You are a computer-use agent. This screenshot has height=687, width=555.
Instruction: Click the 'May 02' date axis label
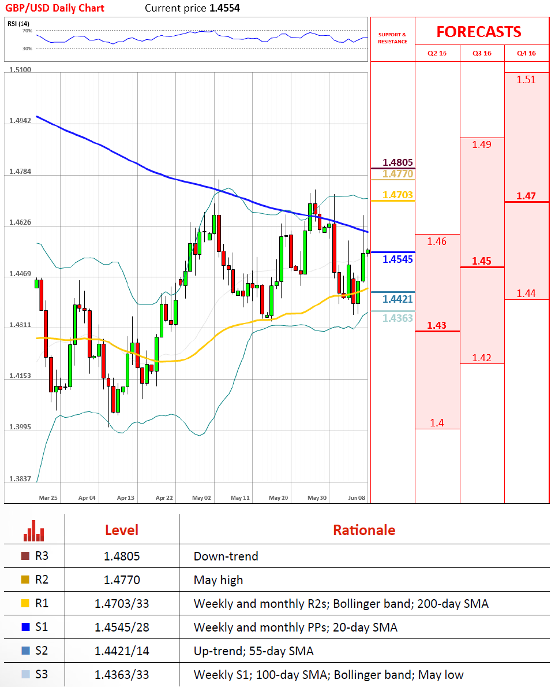pyautogui.click(x=201, y=497)
